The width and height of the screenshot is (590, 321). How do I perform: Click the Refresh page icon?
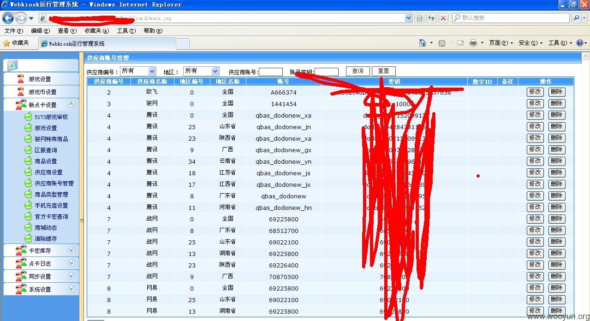431,18
